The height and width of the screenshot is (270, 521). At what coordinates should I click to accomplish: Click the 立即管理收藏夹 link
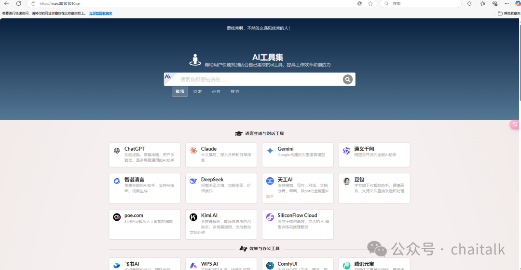[101, 14]
